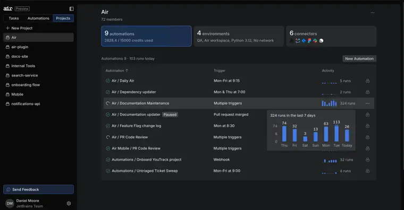Click the plus icon beside New Project
Screen dimensions: 404x210
pyautogui.click(x=7, y=28)
